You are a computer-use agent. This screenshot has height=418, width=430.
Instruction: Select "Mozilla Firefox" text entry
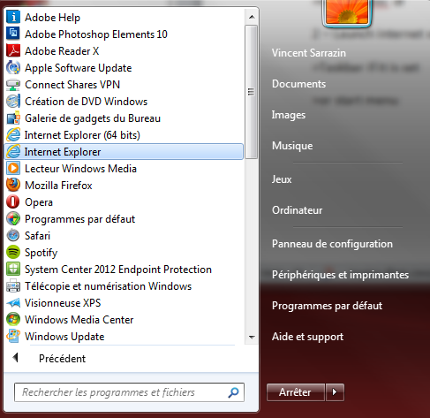point(58,186)
